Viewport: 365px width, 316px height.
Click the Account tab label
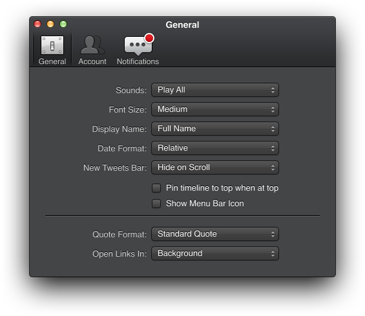point(92,61)
